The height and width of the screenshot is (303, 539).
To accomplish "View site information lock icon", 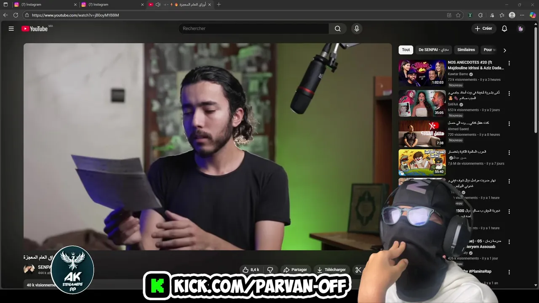I will [x=27, y=15].
